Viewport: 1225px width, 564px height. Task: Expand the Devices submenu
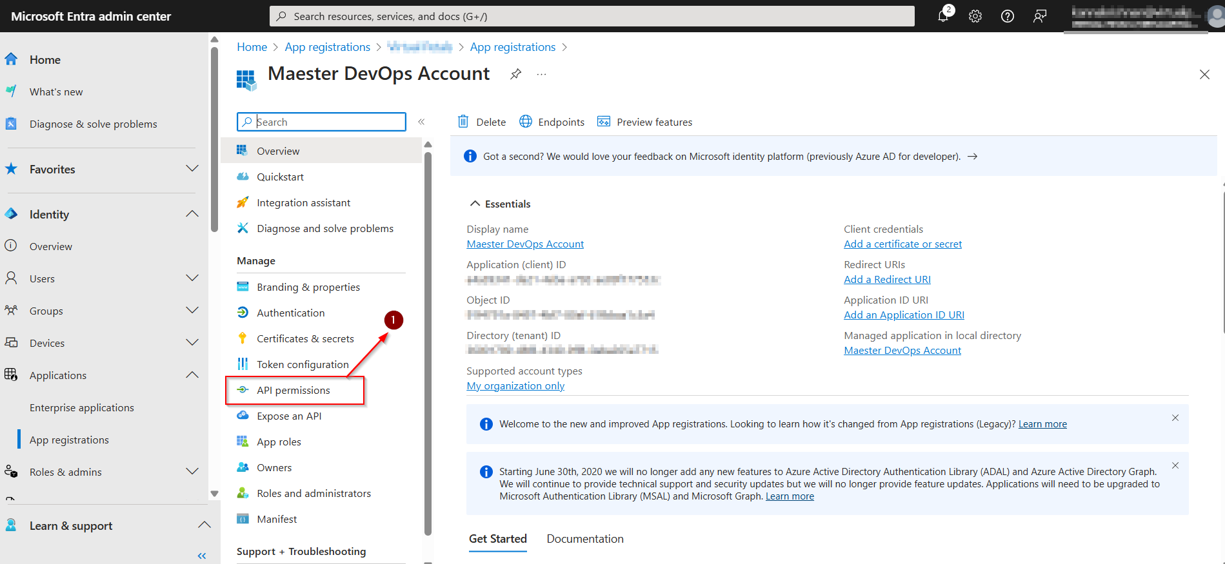(x=192, y=343)
